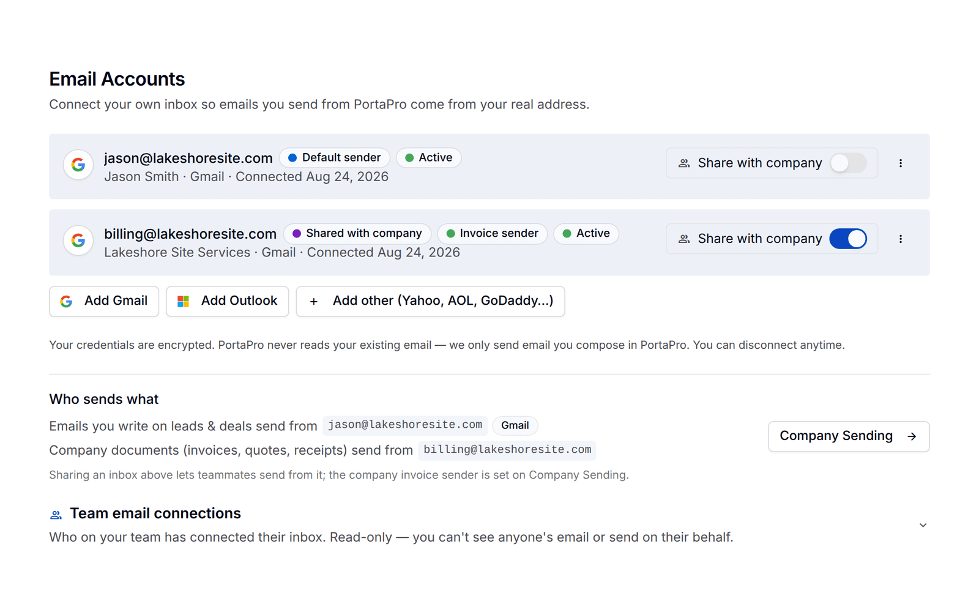Click 'Emails you write on leads & deals' text

[x=183, y=426]
